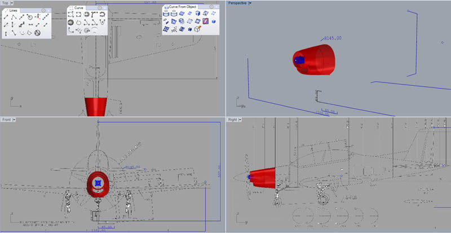
Task: Open the Right viewport dropdown menu
Action: [x=241, y=120]
